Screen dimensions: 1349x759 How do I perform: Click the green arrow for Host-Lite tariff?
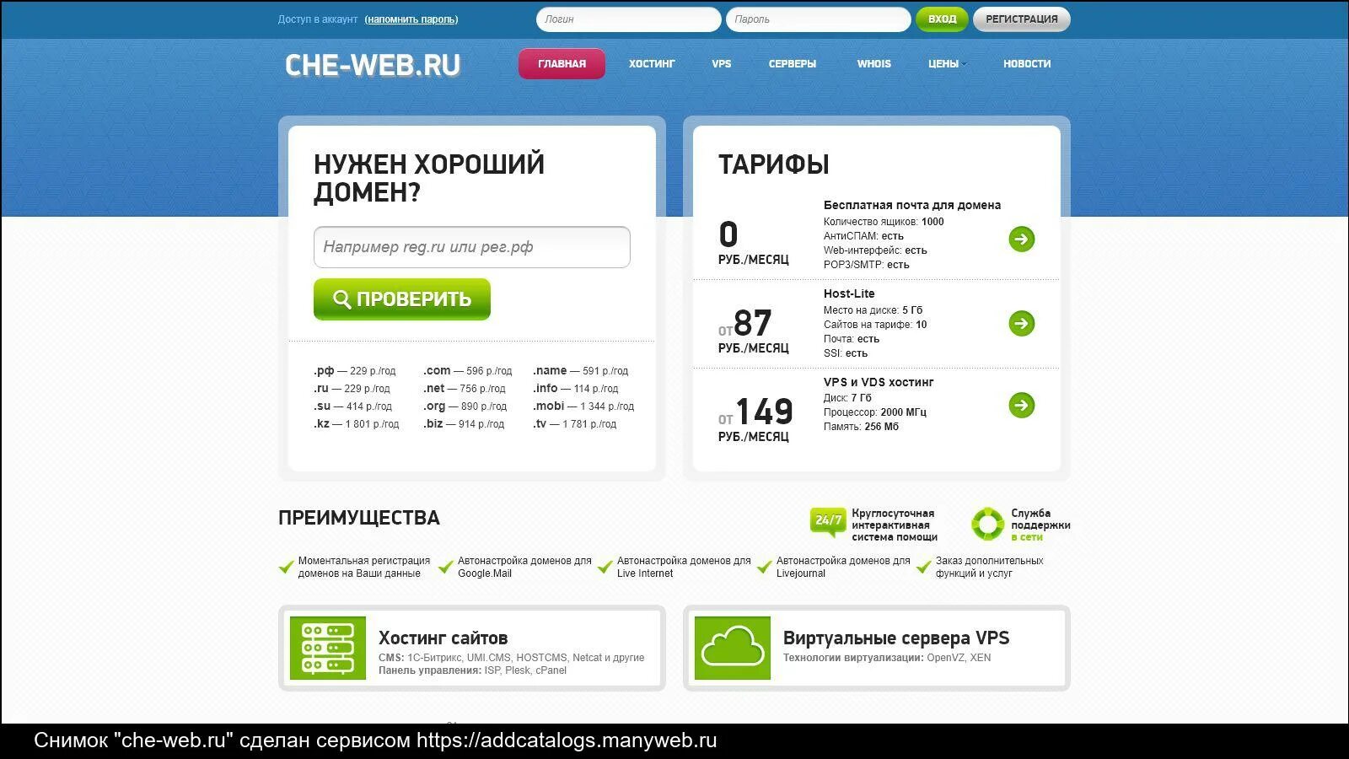click(x=1021, y=323)
